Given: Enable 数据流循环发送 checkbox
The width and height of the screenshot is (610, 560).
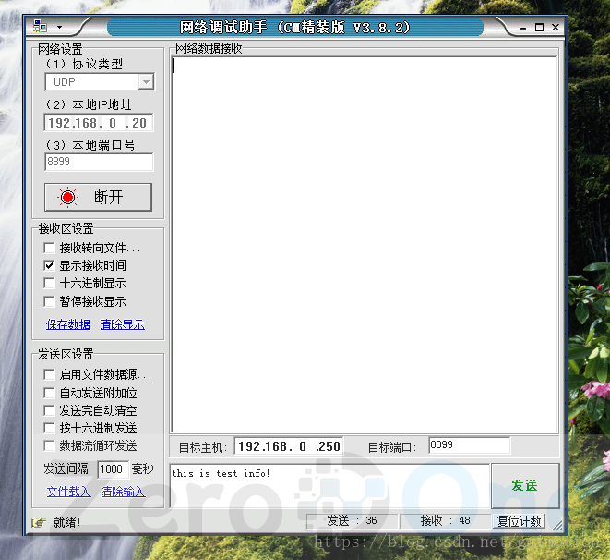Looking at the screenshot, I should coord(49,446).
